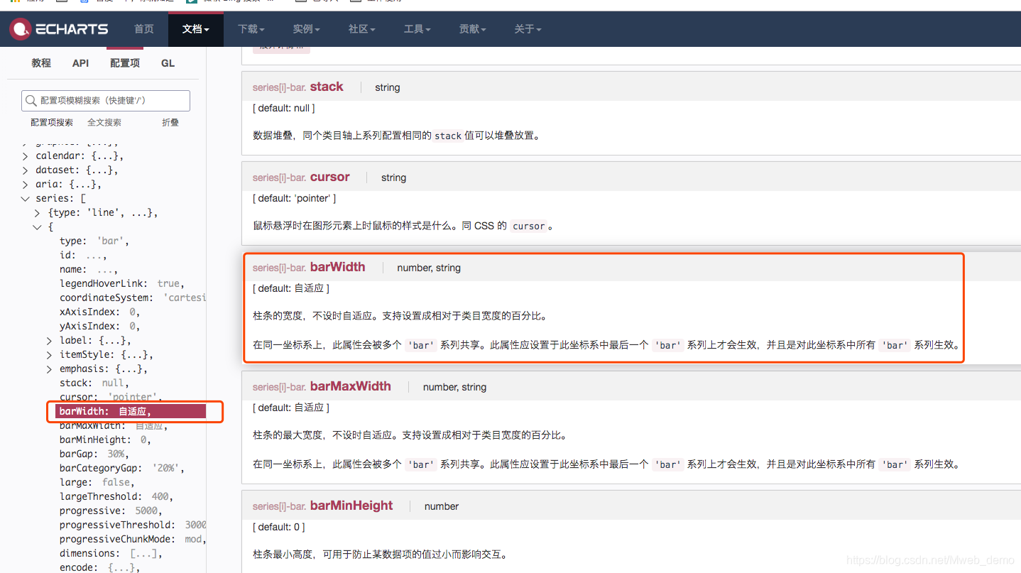Screen dimensions: 1021x573
Task: Select highlighted barWidth tree item
Action: (131, 411)
